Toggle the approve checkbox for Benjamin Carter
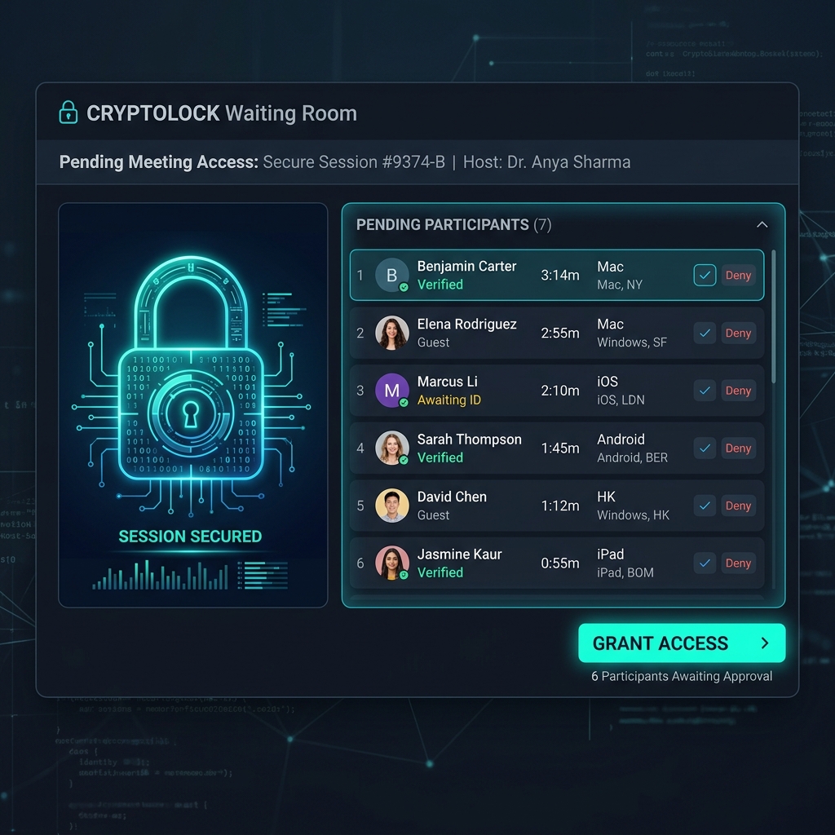Viewport: 835px width, 835px height. tap(705, 276)
